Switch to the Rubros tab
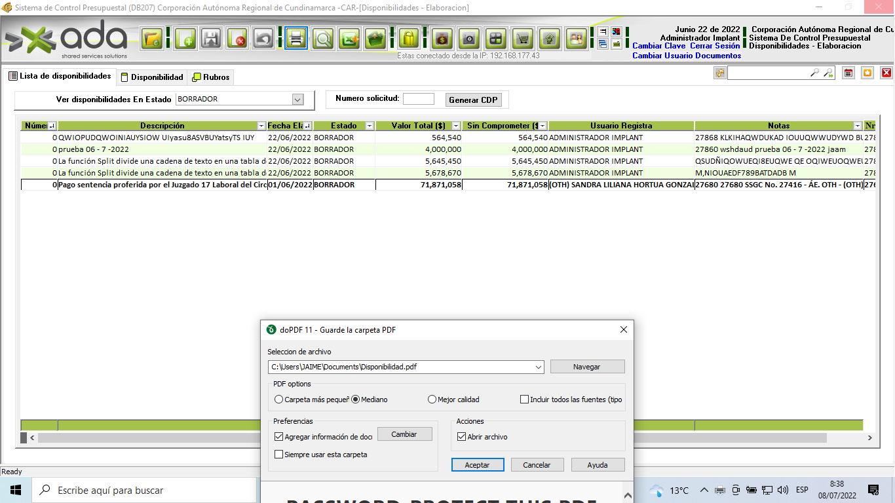This screenshot has width=895, height=503. [210, 77]
